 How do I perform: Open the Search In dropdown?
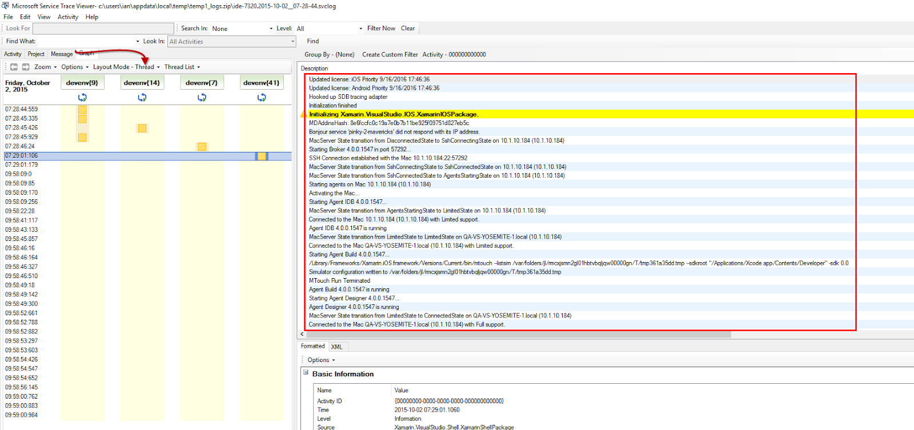[271, 29]
